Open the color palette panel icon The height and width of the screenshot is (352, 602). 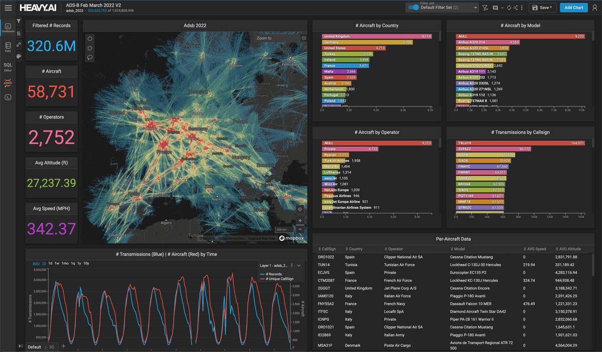[x=19, y=57]
